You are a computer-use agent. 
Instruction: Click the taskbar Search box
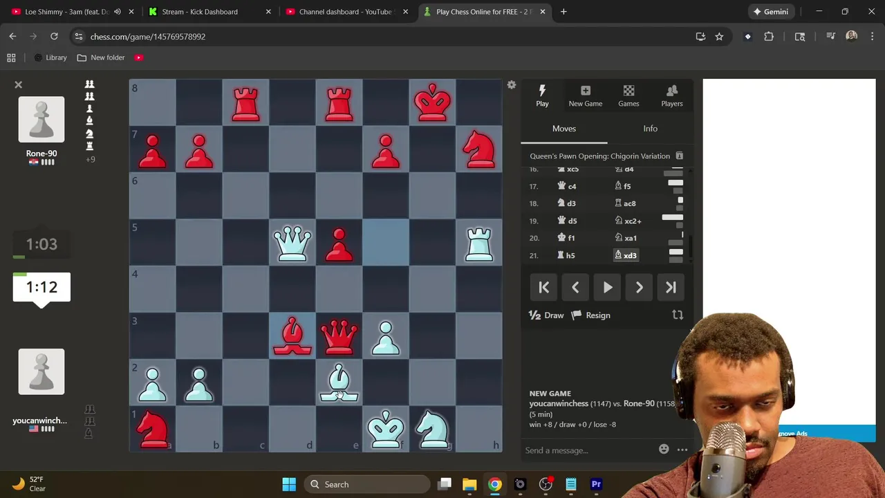coord(366,484)
